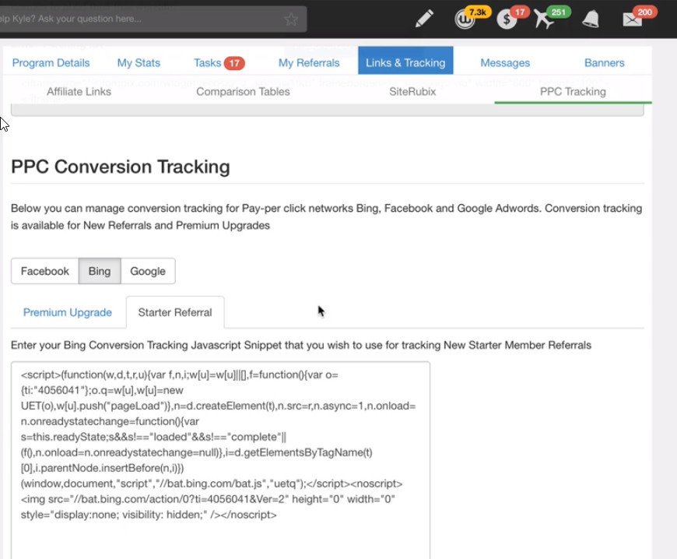This screenshot has height=559, width=677.
Task: Switch to the Premium Upgrade tab
Action: click(68, 312)
